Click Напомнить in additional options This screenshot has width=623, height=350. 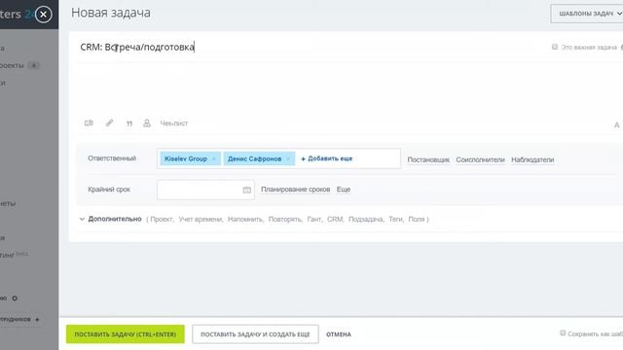point(244,219)
